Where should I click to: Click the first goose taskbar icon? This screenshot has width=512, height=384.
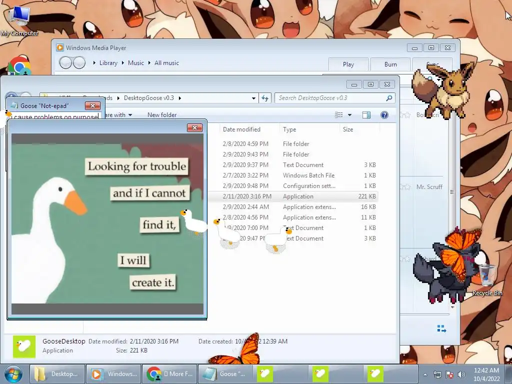tap(265, 374)
